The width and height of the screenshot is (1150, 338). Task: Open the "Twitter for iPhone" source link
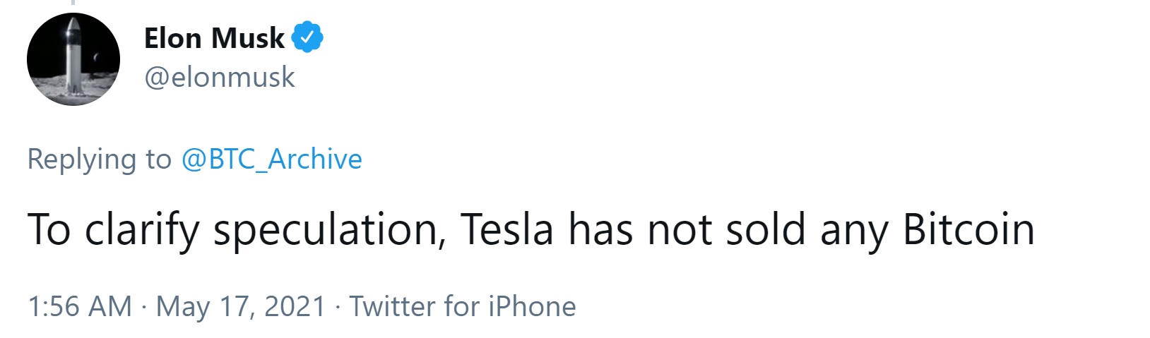pos(463,307)
